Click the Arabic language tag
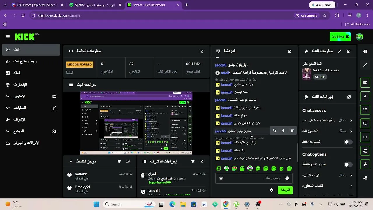The image size is (373, 210). pos(320,77)
